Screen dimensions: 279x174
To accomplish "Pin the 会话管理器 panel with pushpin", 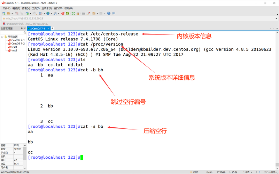I will 22,29.
